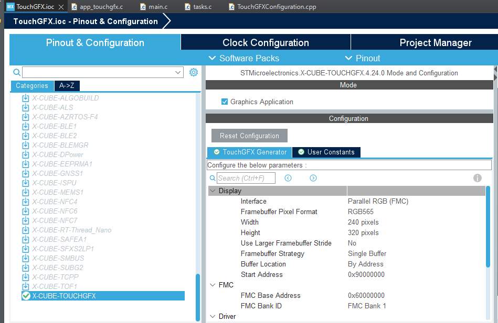Open the TouchGFXConfiguration.cpp editor tab
498x323 pixels.
272,7
